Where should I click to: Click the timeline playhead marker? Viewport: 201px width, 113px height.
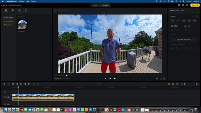pyautogui.click(x=18, y=87)
